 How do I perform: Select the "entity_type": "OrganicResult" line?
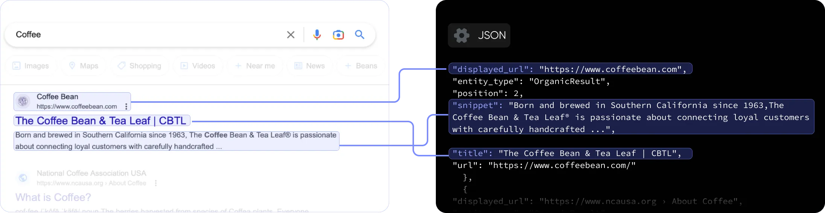531,81
